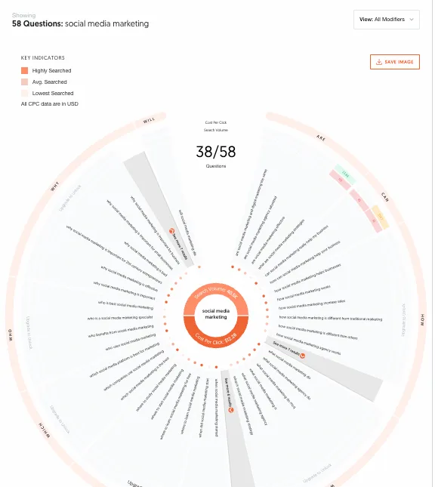Click the download icon in Save Image
Image resolution: width=435 pixels, height=487 pixels.
click(379, 62)
